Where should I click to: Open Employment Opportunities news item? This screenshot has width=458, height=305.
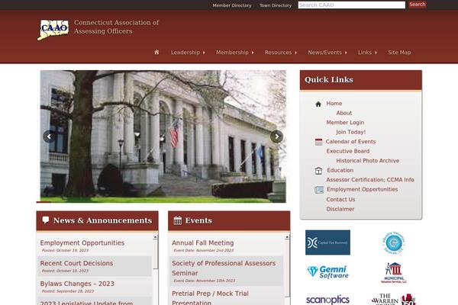click(82, 242)
